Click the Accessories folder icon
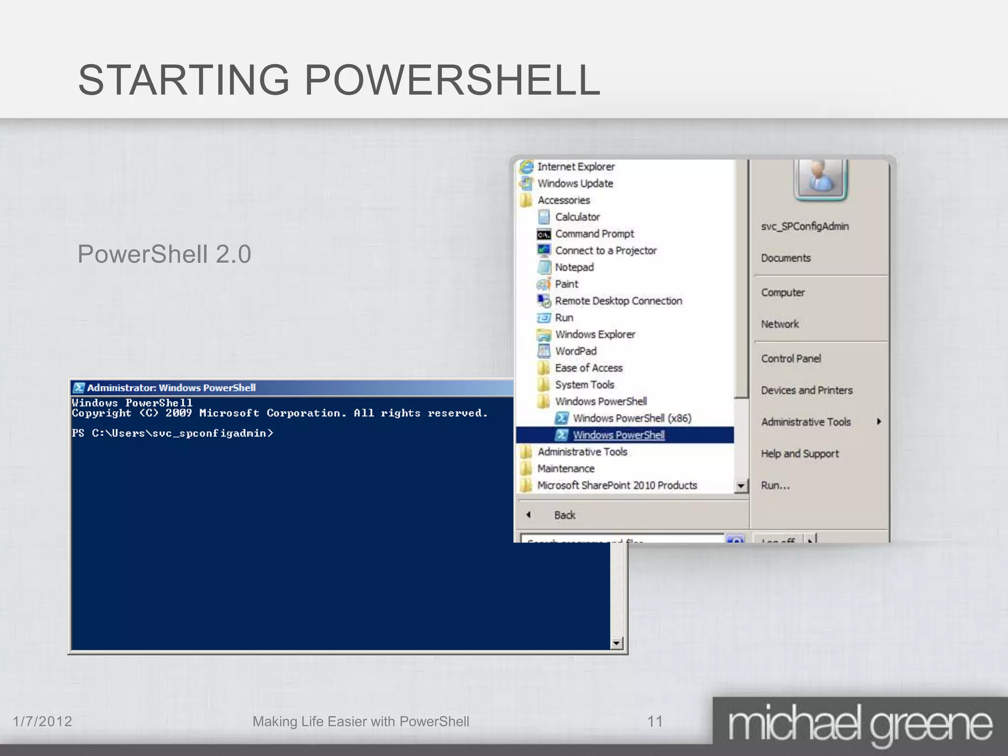This screenshot has height=756, width=1008. pos(526,200)
